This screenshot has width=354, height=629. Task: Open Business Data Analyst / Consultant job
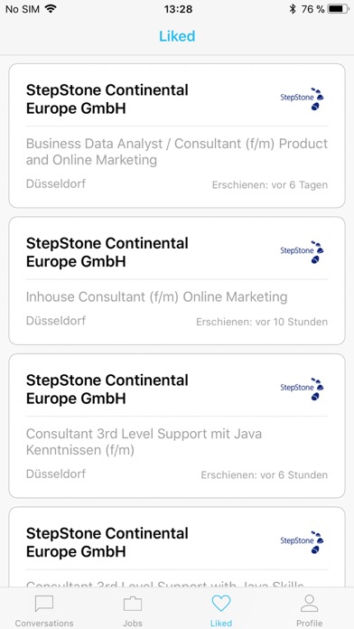(x=177, y=136)
